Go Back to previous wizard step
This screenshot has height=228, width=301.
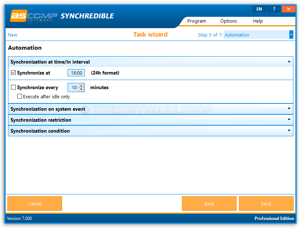click(209, 204)
